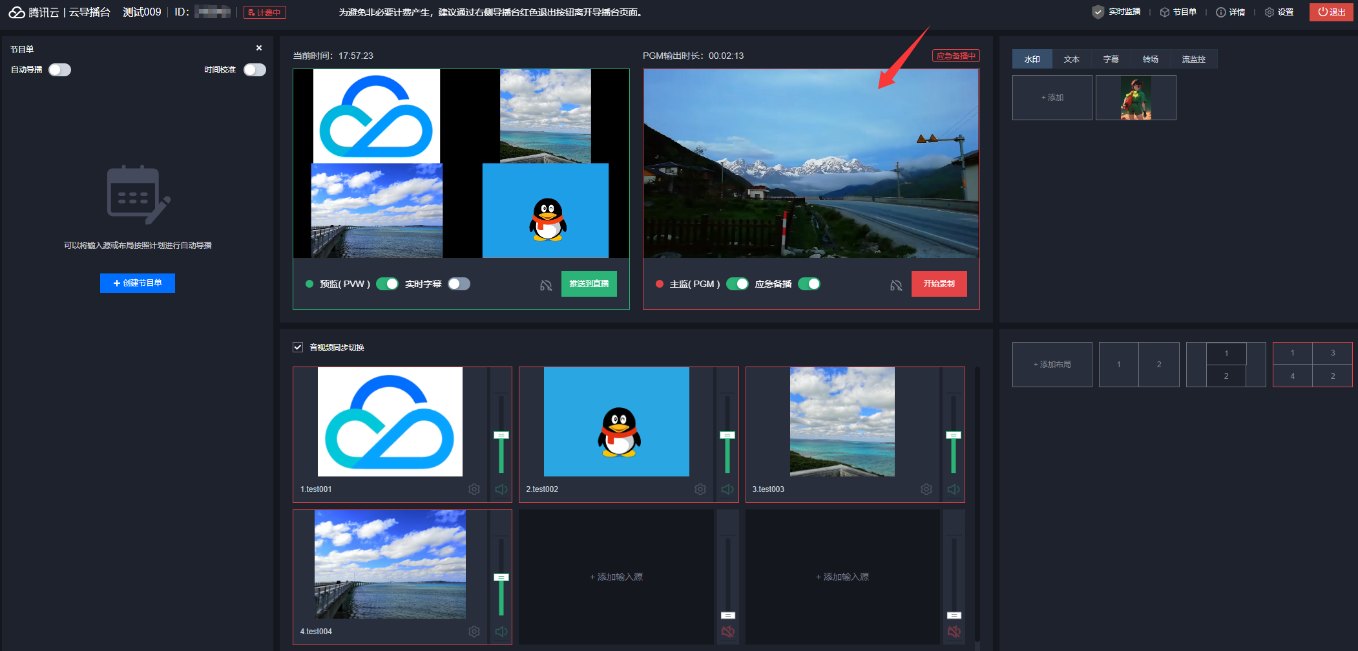This screenshot has height=651, width=1358.
Task: Disable the emergency backup toggle
Action: click(x=809, y=284)
